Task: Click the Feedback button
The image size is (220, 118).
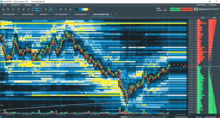Action: click(x=212, y=5)
